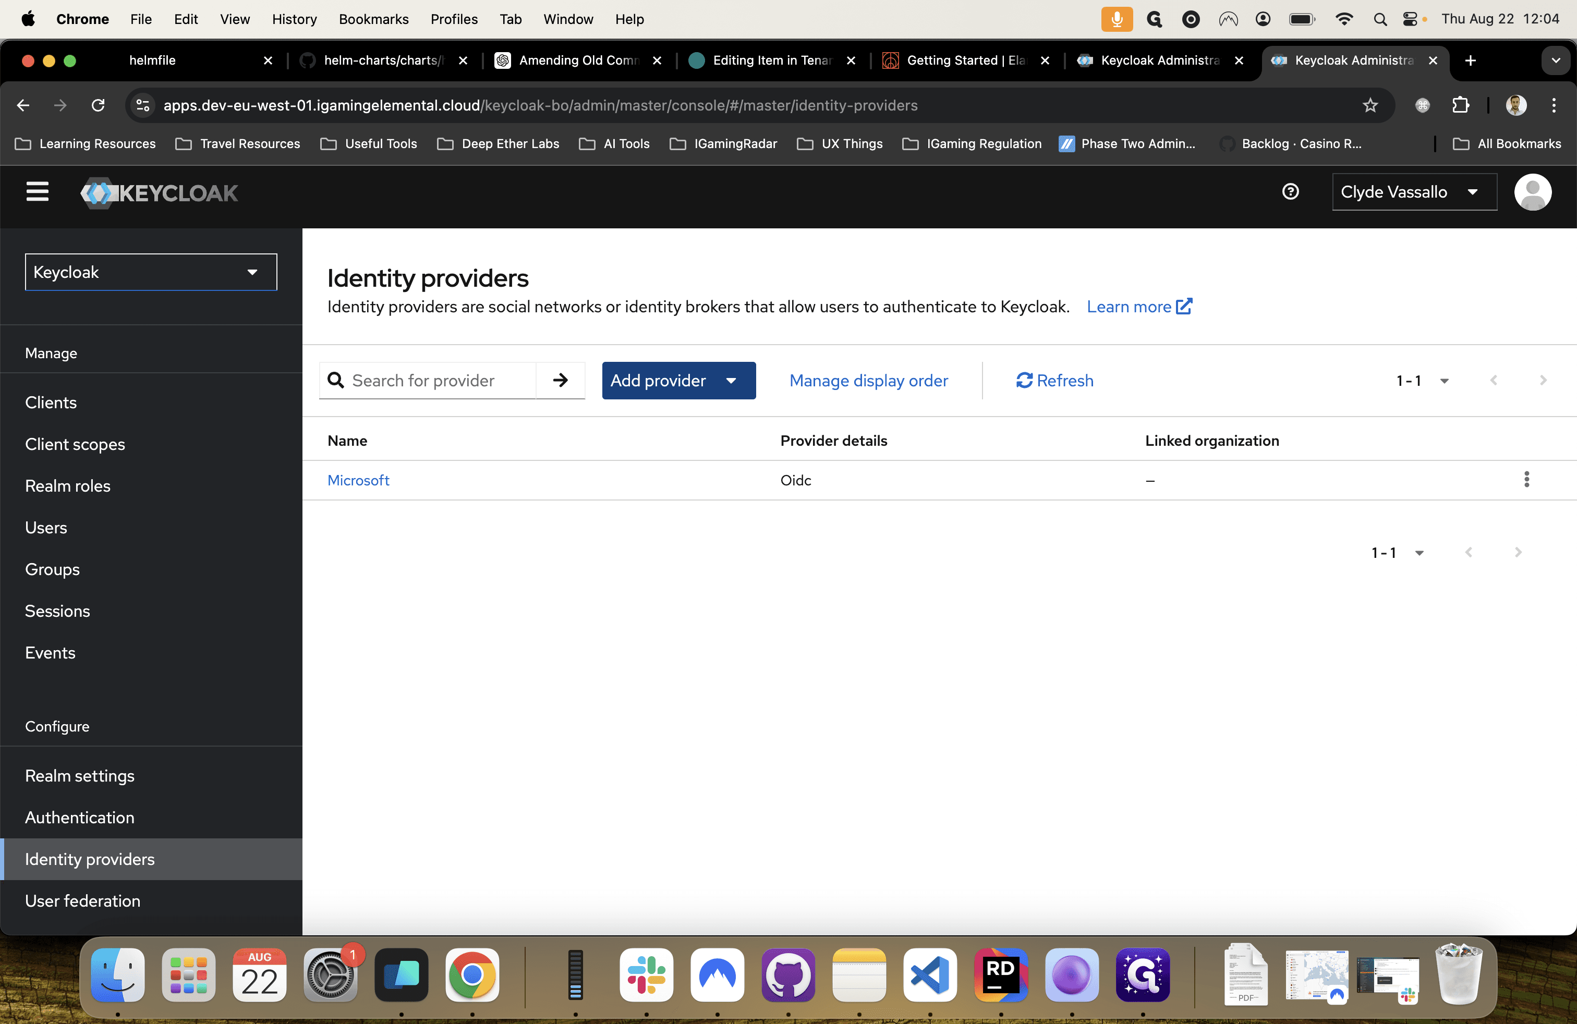Open the user avatar icon

click(1532, 192)
